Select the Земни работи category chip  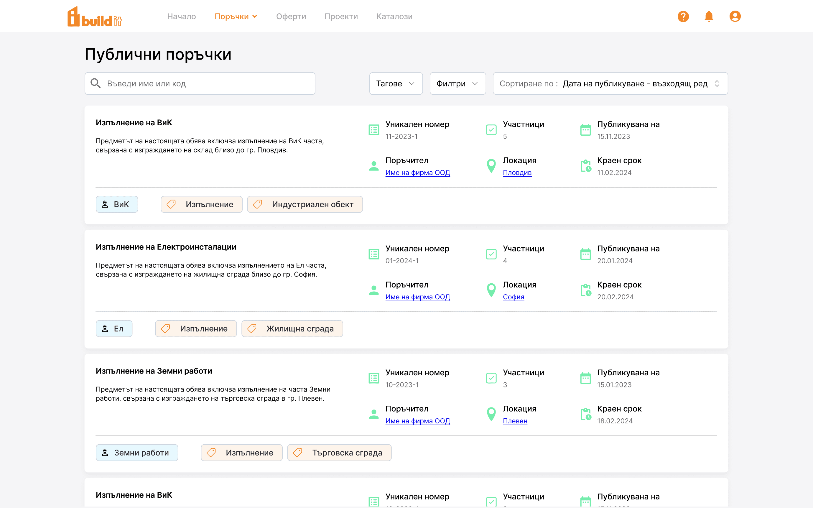137,453
